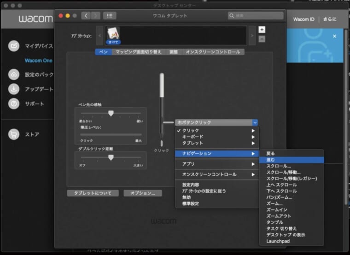Expand the オンスクリーンコントロール submenu entry

click(x=217, y=174)
